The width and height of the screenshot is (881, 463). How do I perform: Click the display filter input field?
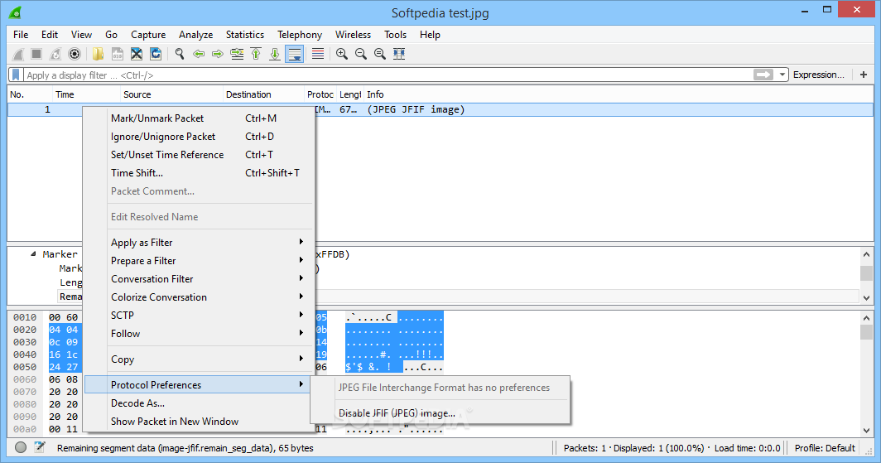(x=388, y=75)
